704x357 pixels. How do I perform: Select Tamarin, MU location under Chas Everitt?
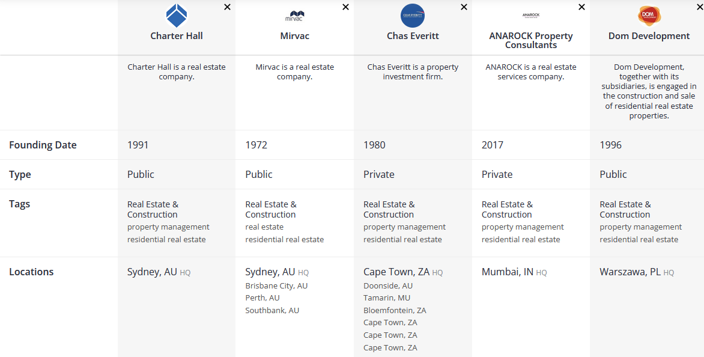tap(387, 298)
